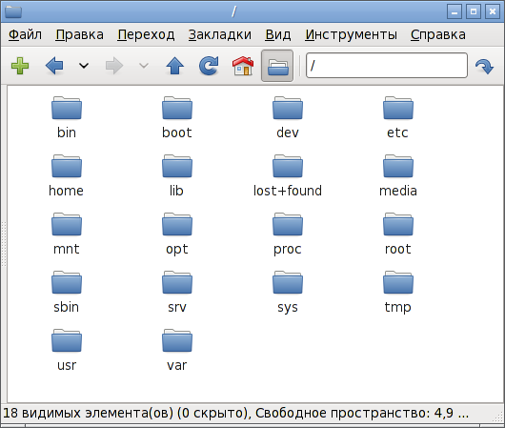Select the lost+found folder icon

point(288,166)
